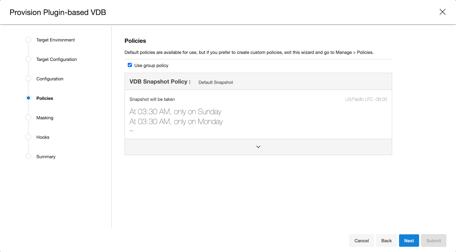Go to the Target Environment step label

56,40
